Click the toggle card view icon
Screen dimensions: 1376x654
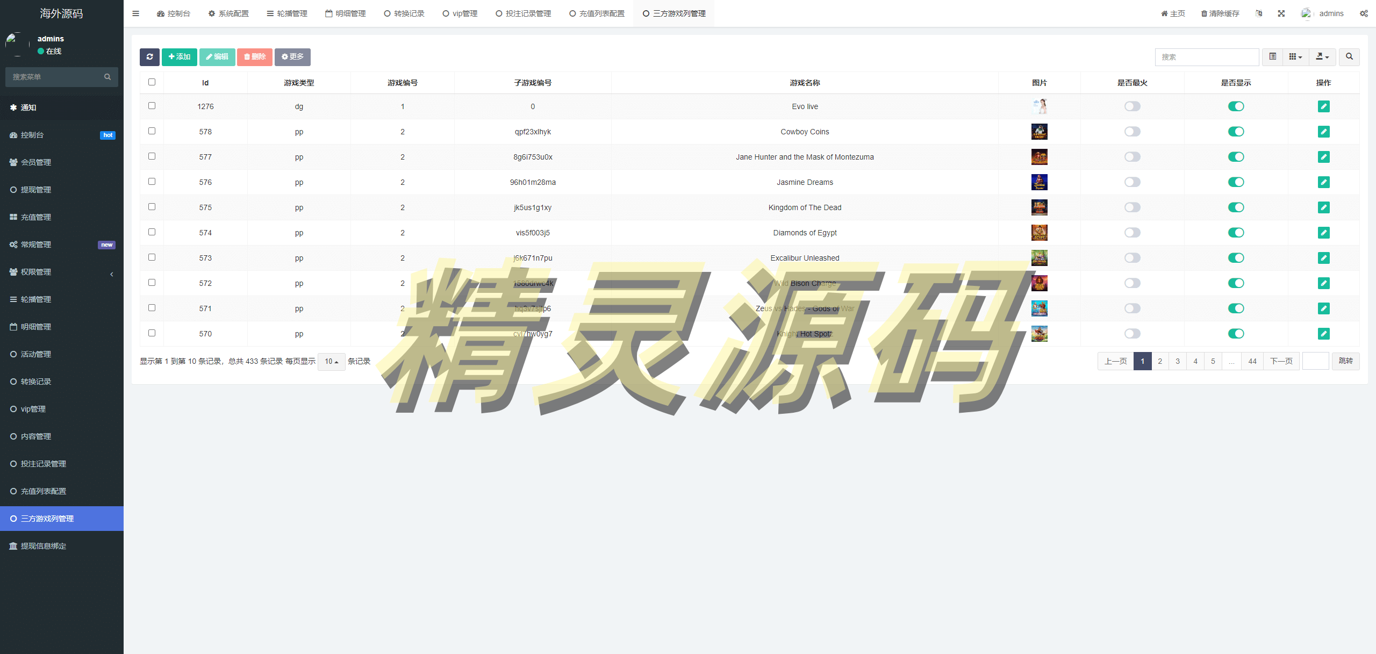[1272, 57]
